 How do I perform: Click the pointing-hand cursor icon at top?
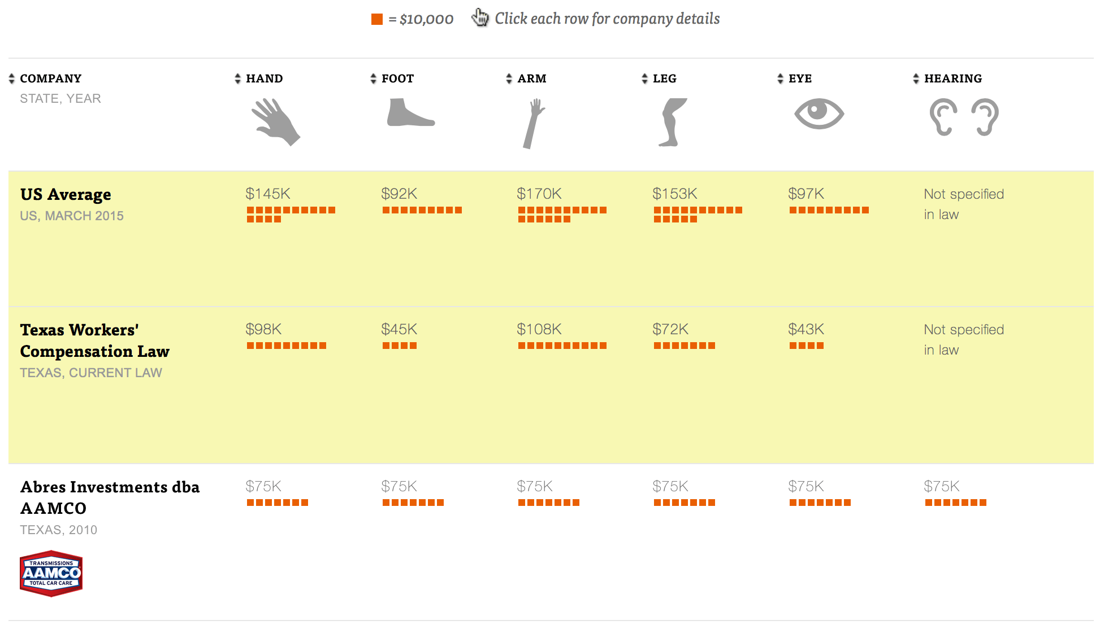coord(480,18)
